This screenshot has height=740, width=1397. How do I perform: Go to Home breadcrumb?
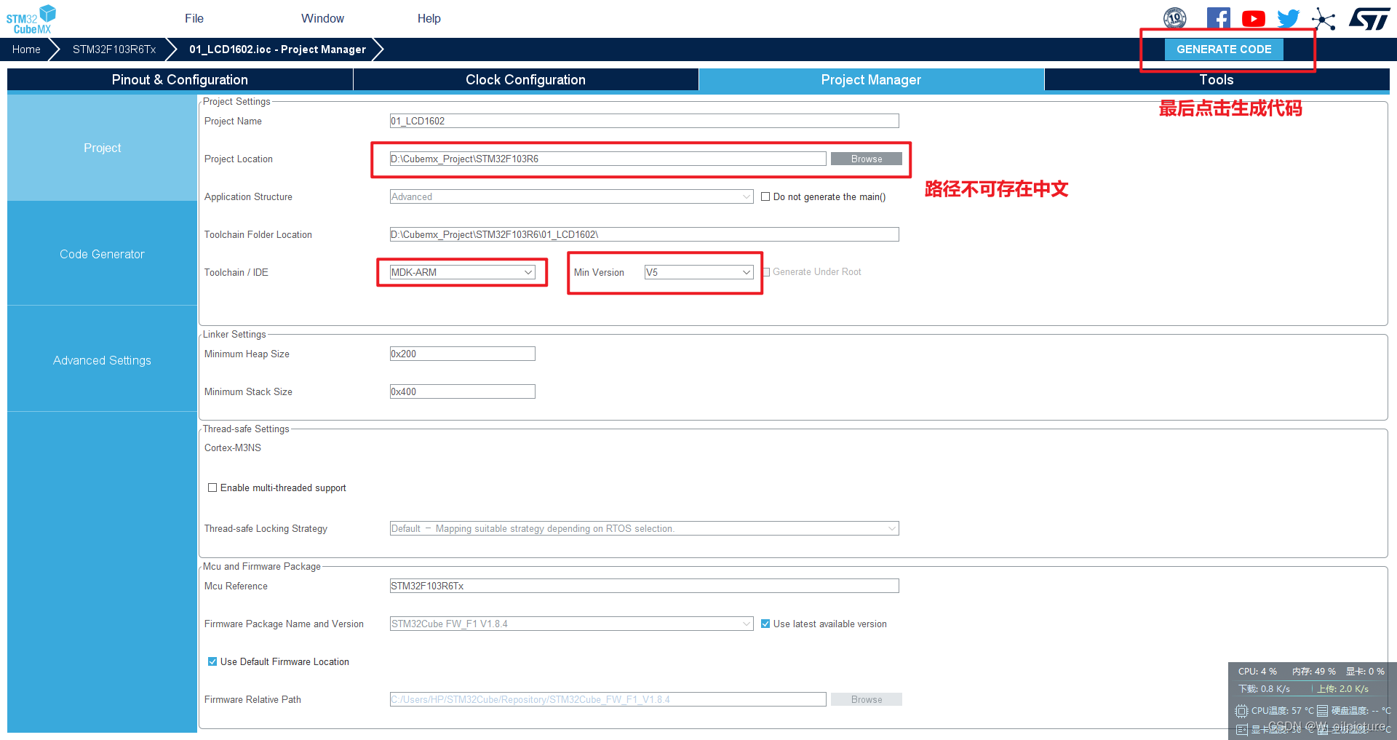26,49
